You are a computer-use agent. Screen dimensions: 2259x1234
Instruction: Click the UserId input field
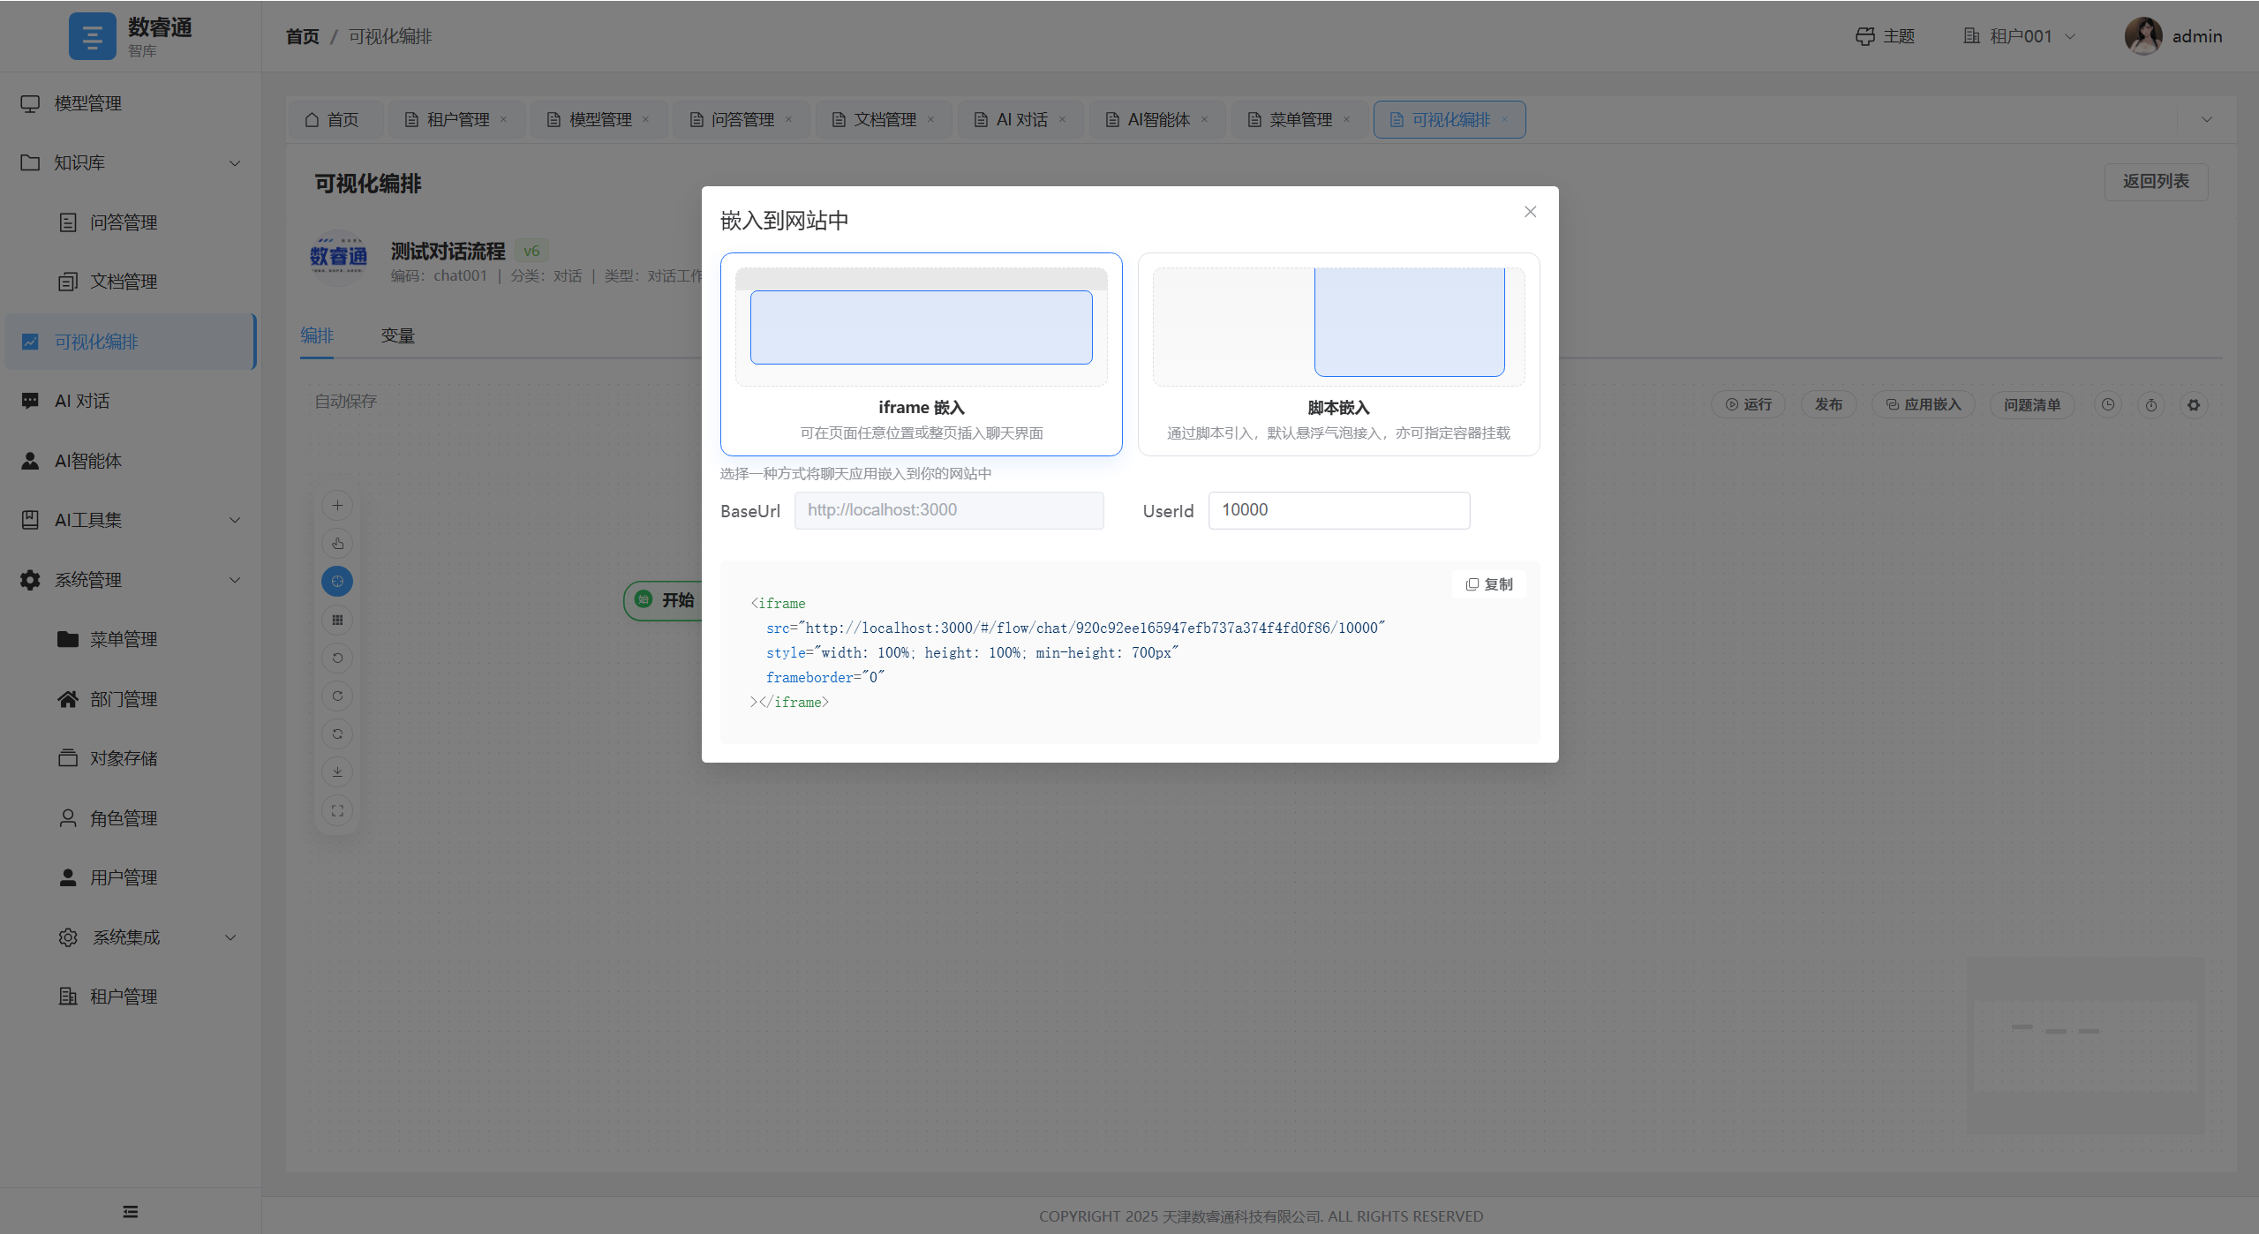point(1338,510)
